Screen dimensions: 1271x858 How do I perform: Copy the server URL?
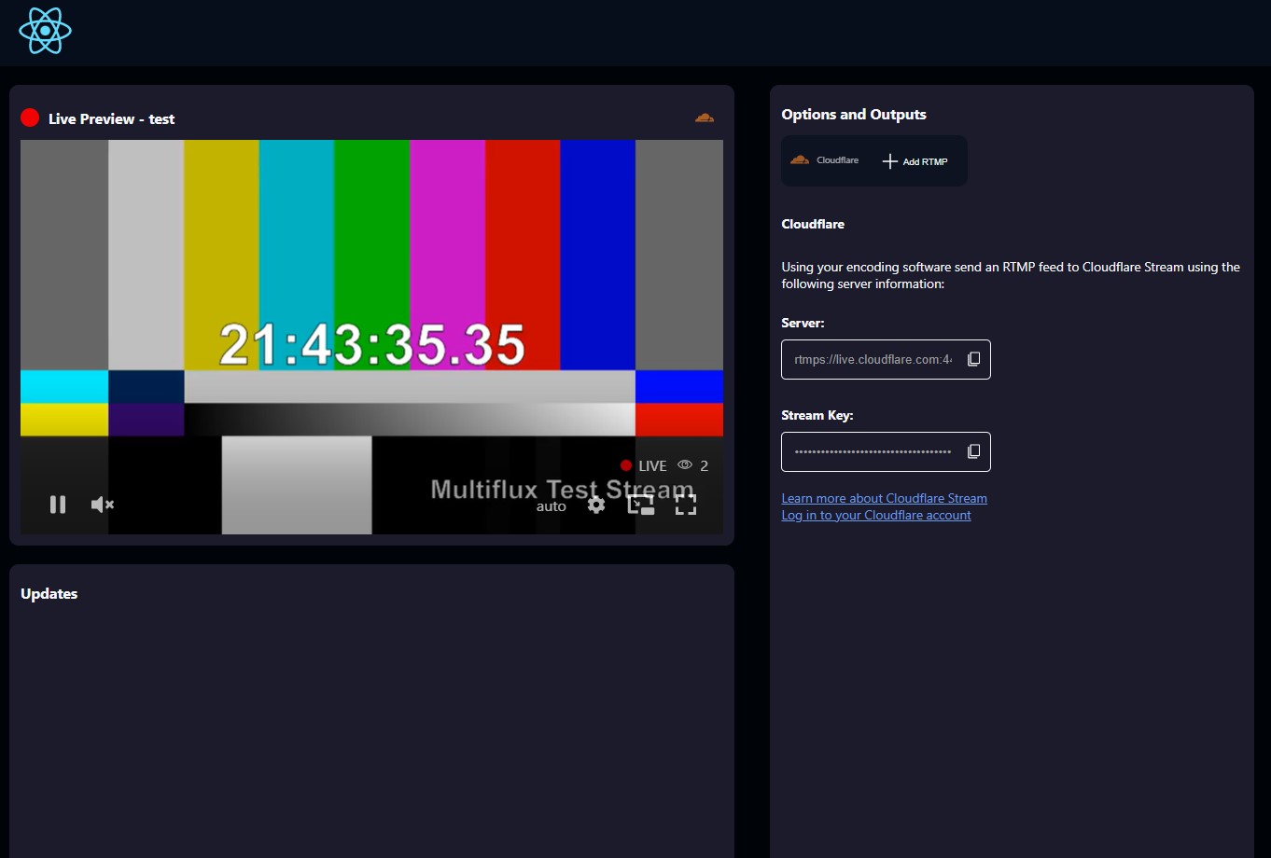[x=973, y=359]
